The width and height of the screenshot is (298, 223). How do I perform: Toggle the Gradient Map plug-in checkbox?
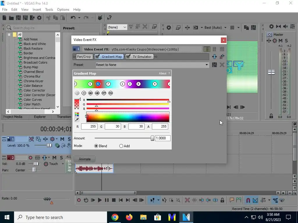pyautogui.click(x=97, y=57)
